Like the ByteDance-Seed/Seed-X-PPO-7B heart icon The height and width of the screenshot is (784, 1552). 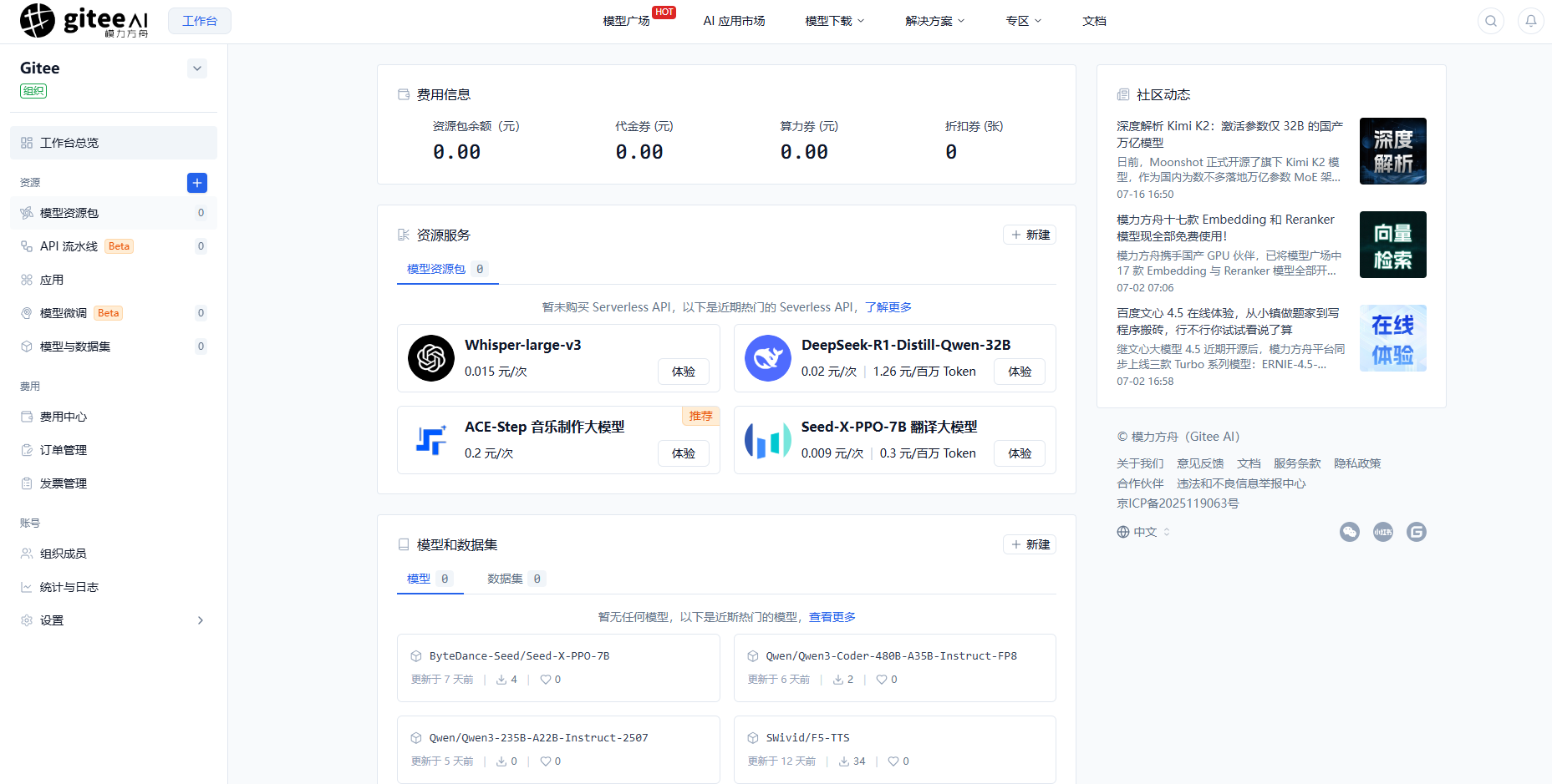coord(546,680)
